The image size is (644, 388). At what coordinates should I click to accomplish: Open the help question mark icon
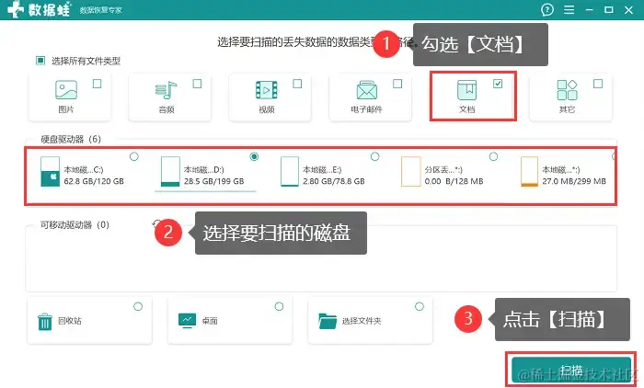tap(547, 9)
